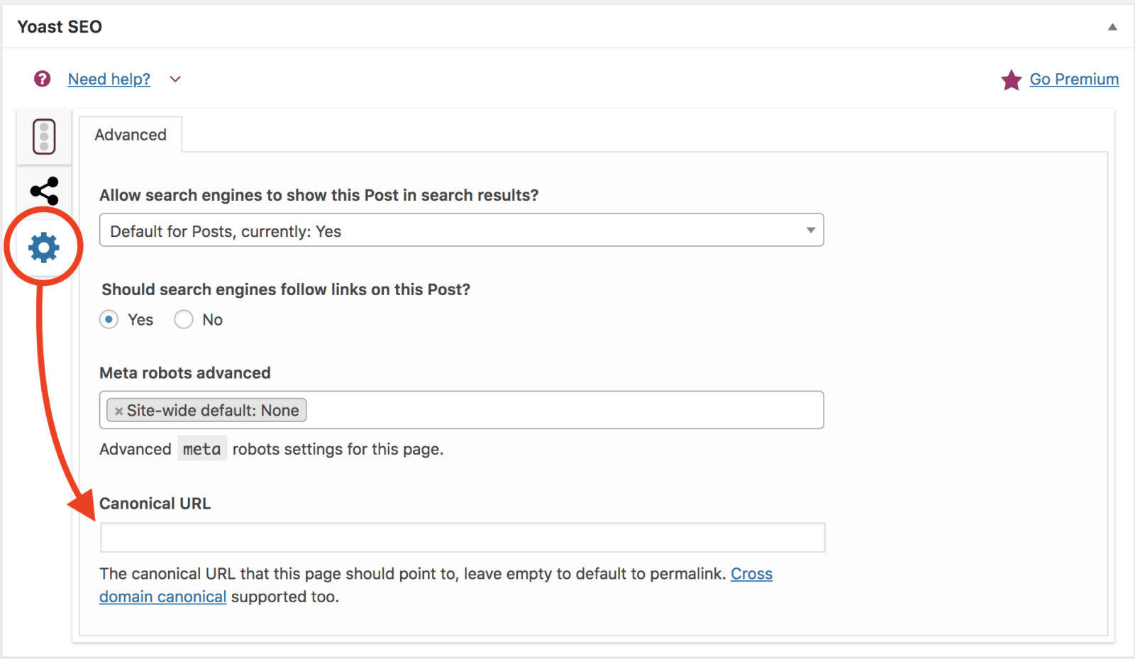Remove the Site-wide default: None tag
This screenshot has height=659, width=1135.
click(x=119, y=411)
